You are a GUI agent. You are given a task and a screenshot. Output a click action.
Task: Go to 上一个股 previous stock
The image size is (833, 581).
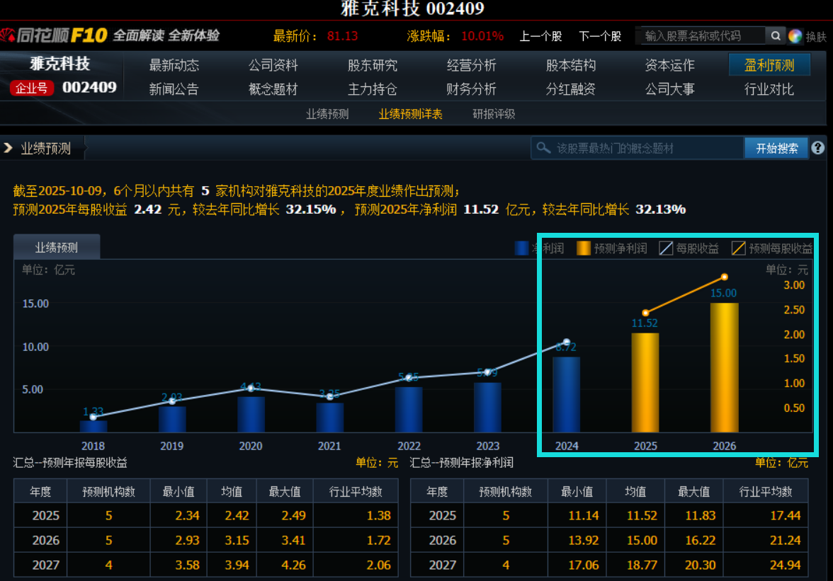coord(540,36)
